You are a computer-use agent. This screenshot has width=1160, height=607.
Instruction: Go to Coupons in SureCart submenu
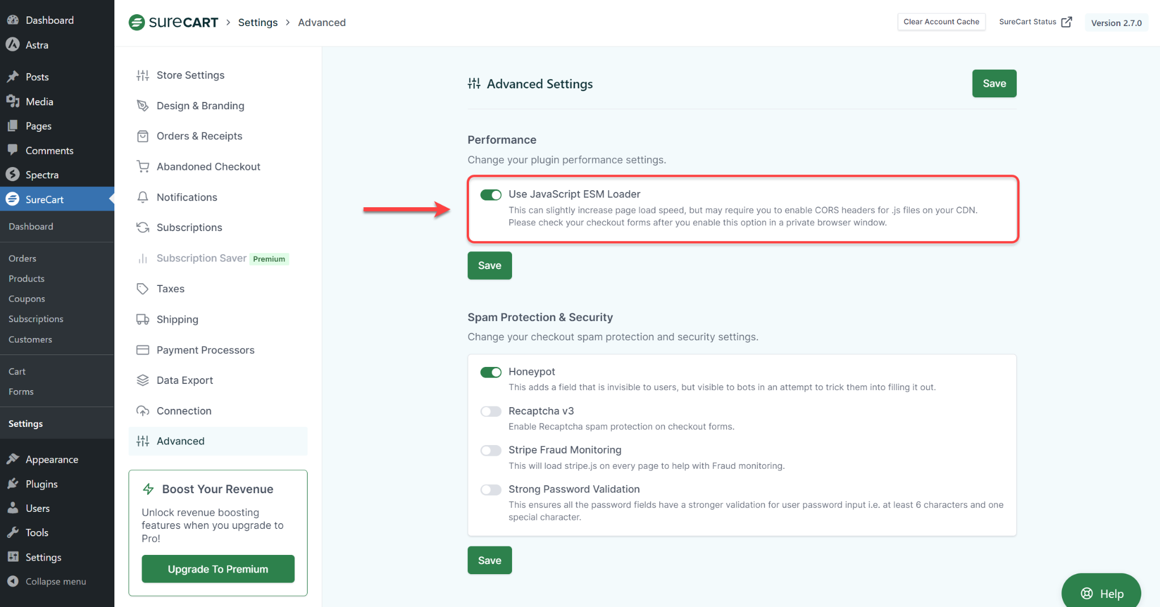[27, 298]
